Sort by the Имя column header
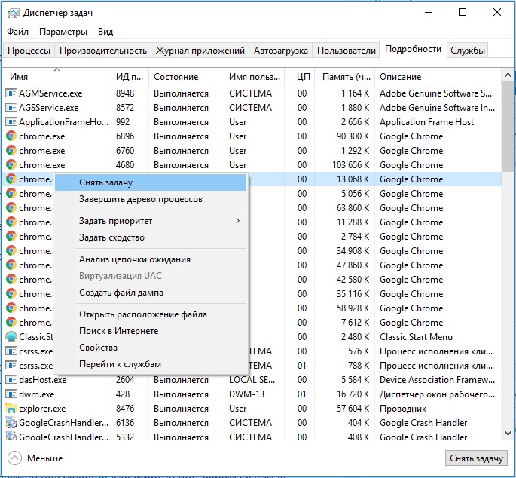 click(56, 77)
